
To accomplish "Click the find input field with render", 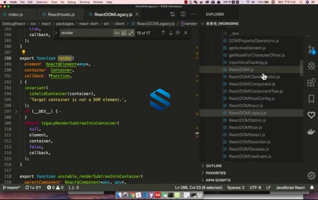I will coord(86,33).
